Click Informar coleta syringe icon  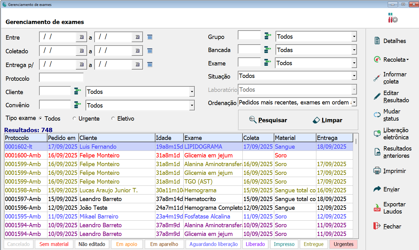(377, 78)
